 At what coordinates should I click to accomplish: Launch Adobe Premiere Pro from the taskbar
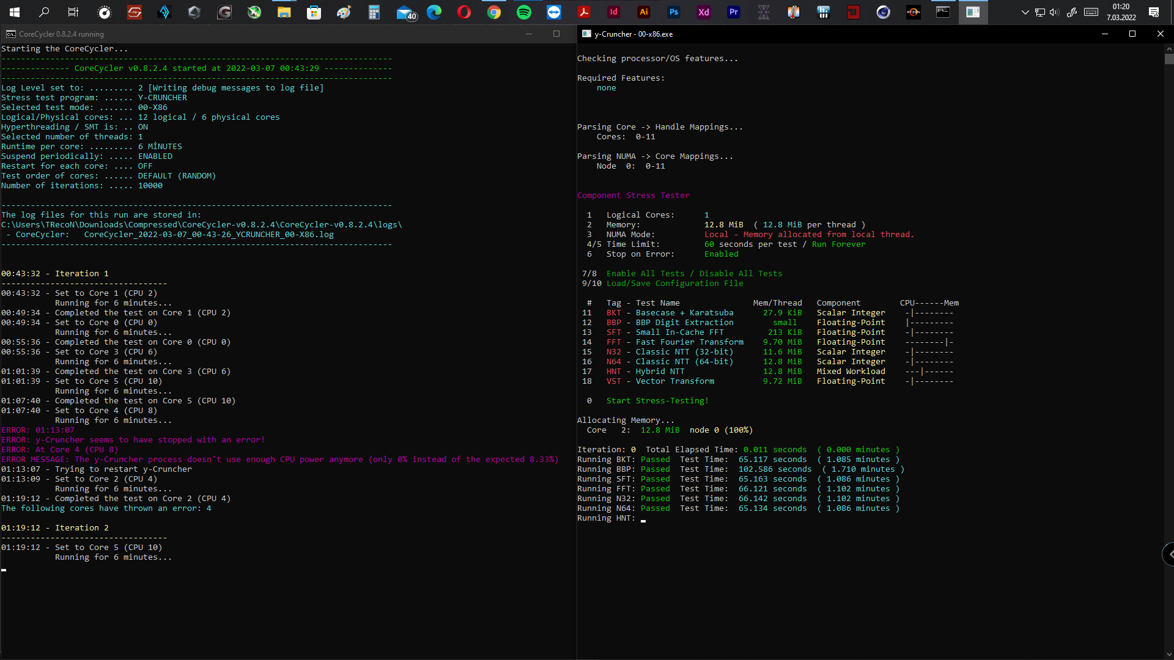point(734,12)
